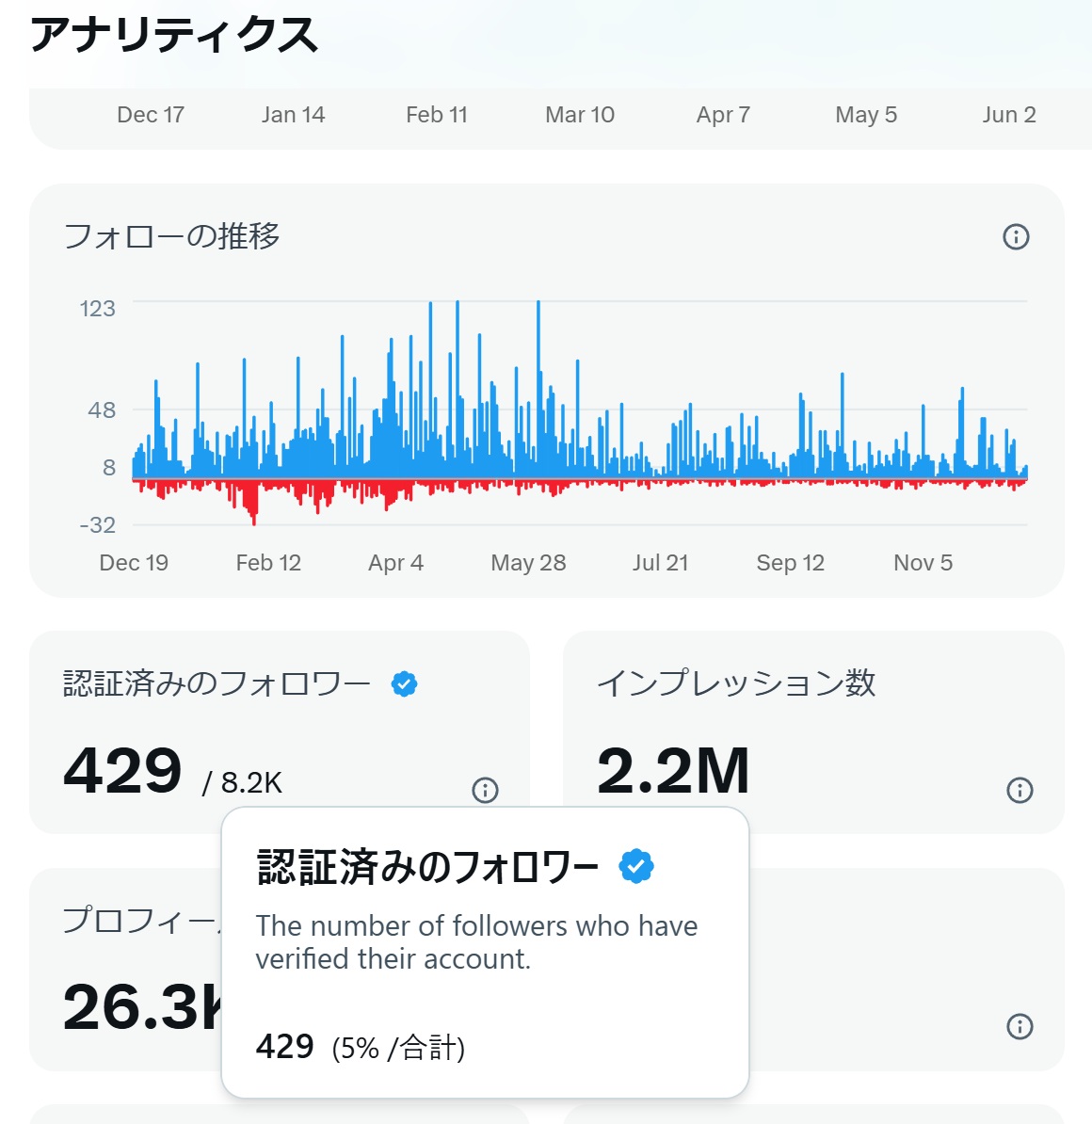Viewport: 1092px width, 1124px height.
Task: Select Dec 17 on the date range bar
Action: 151,114
